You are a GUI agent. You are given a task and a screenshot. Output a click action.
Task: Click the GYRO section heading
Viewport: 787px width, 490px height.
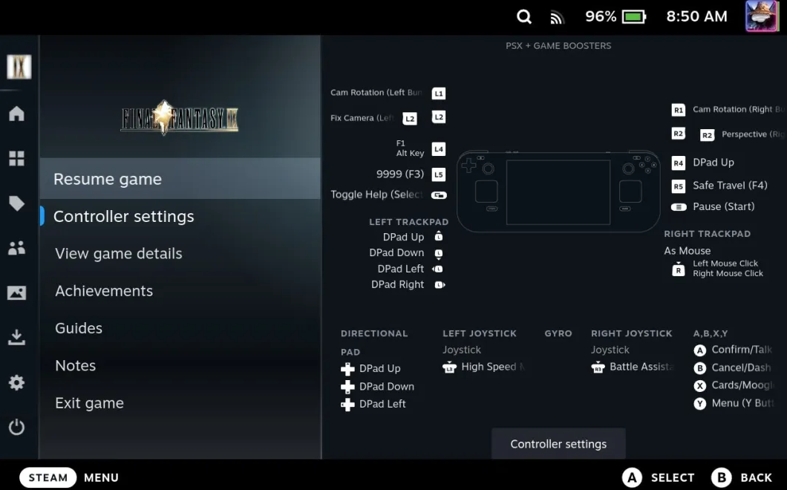click(x=558, y=333)
